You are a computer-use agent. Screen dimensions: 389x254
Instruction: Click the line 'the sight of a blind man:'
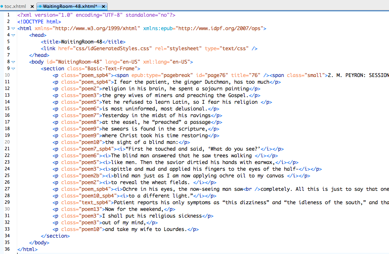(x=121, y=142)
